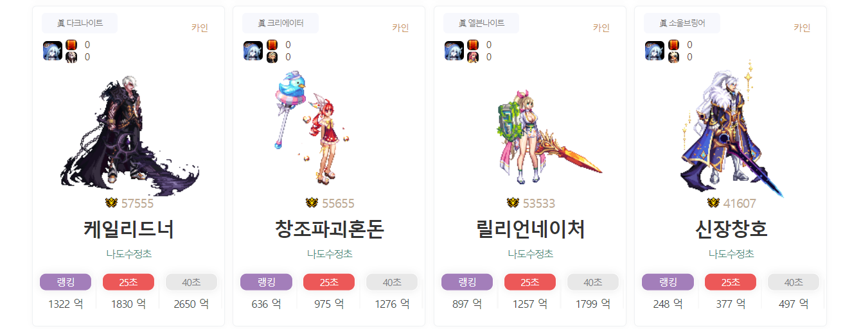Open the 나도수정초 adventure name under 신장창호
843x329 pixels.
(x=731, y=254)
